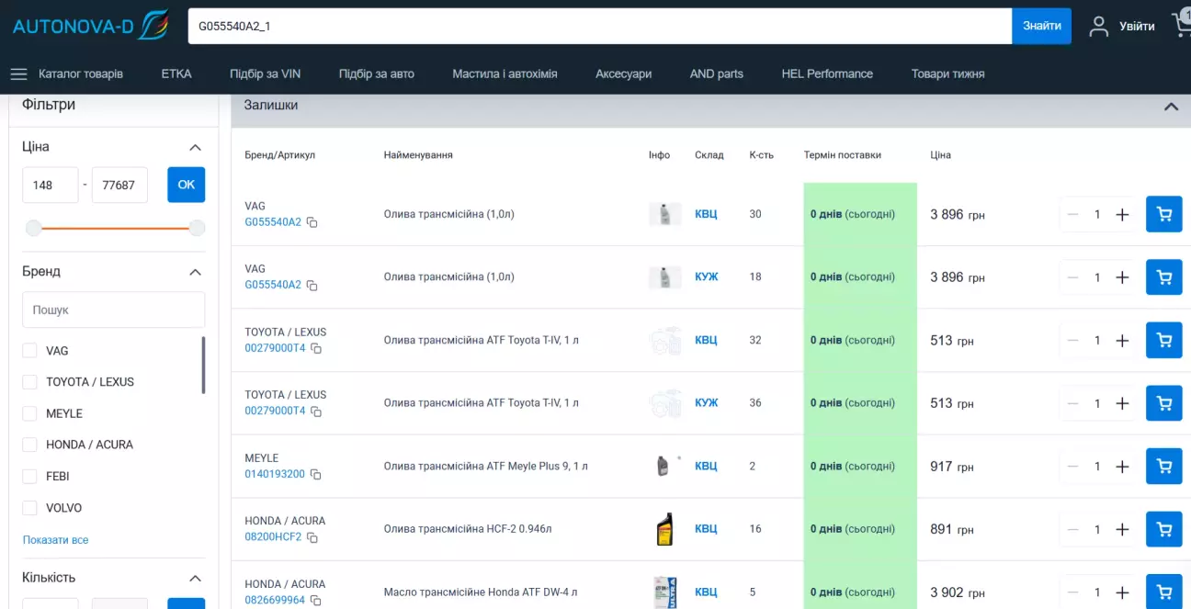Collapse the Залишки results panel
Image resolution: width=1191 pixels, height=609 pixels.
click(1171, 106)
